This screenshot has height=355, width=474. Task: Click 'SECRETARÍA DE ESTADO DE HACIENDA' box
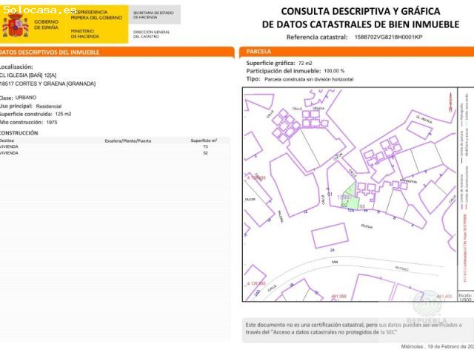[x=153, y=15]
